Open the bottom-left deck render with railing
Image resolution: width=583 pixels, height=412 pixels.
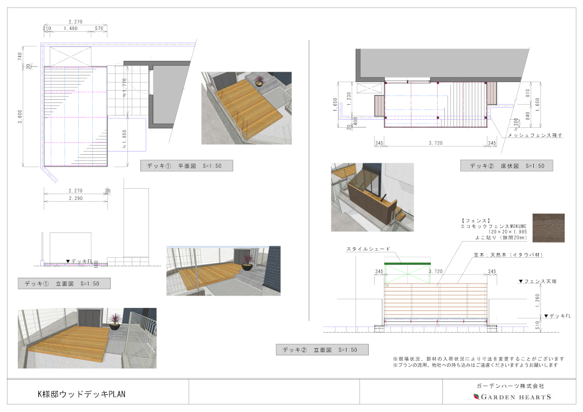click(87, 338)
